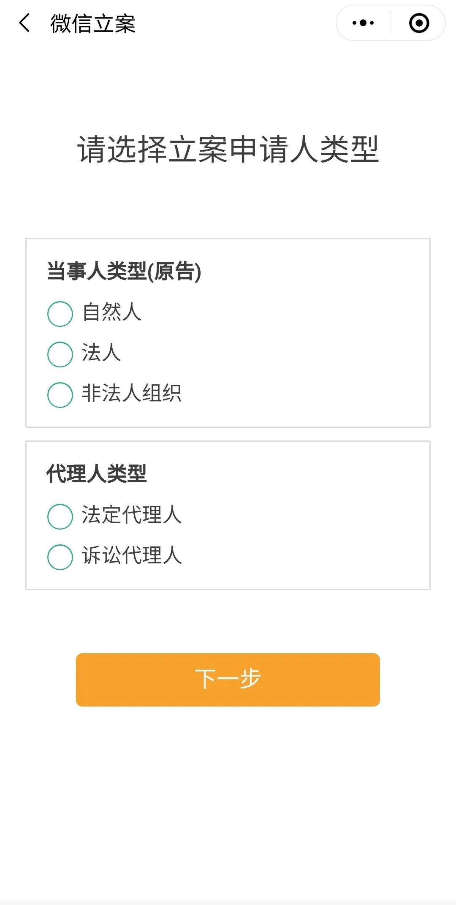Screen dimensions: 456x905
Task: Tap the back arrow beside 微信立案
Action: coord(25,23)
